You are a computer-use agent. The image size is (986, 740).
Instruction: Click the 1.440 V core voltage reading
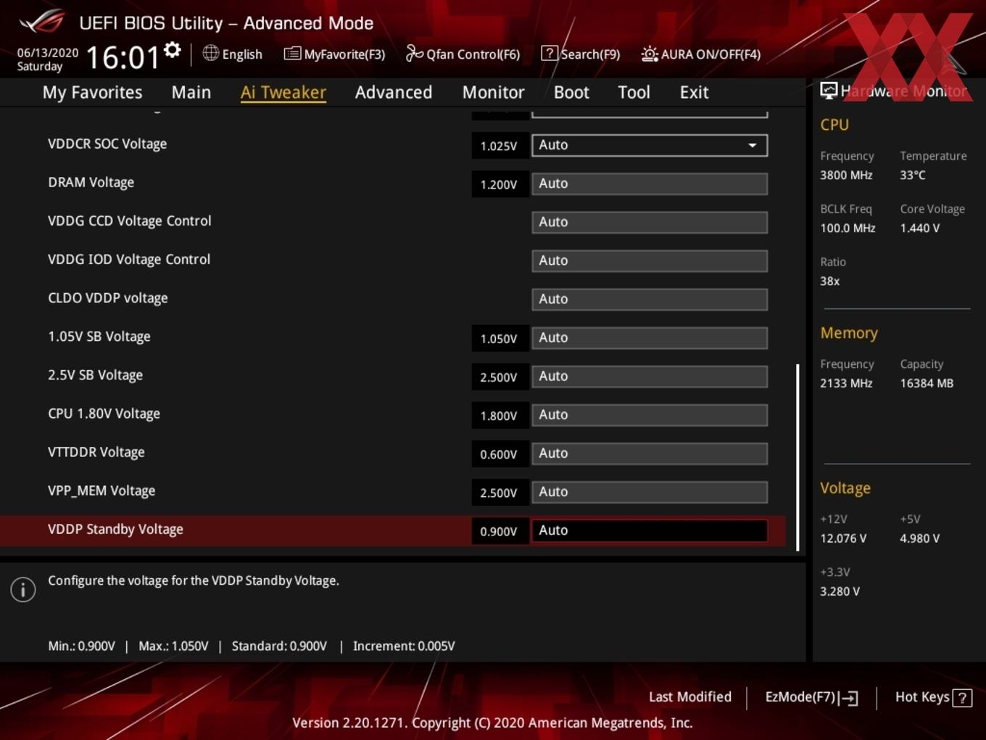coord(919,228)
